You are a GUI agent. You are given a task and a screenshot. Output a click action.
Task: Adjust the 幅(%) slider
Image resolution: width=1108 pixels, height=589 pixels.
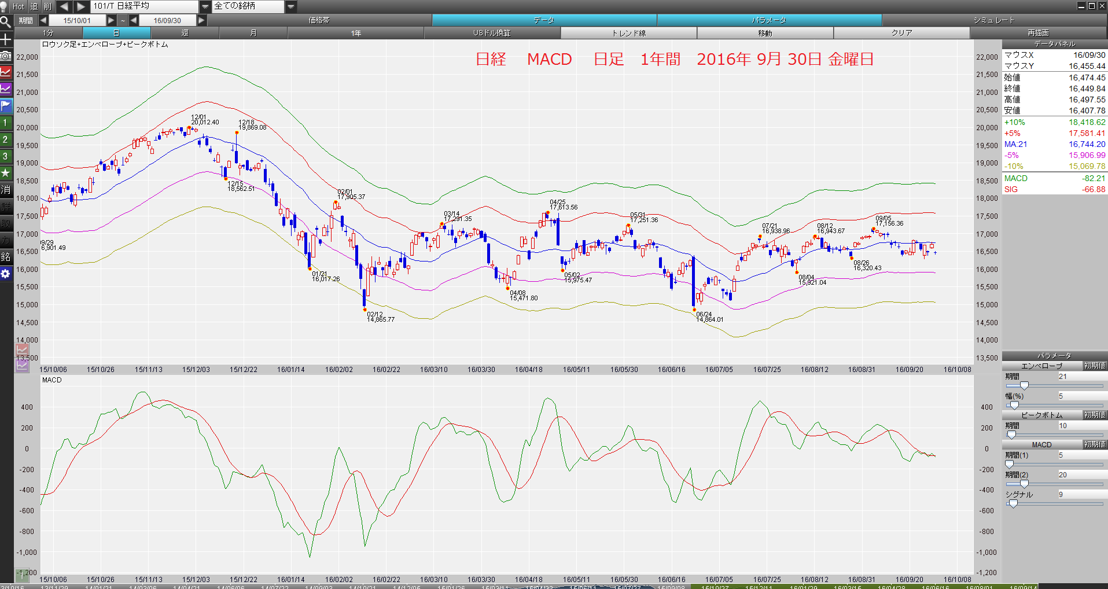(1014, 406)
